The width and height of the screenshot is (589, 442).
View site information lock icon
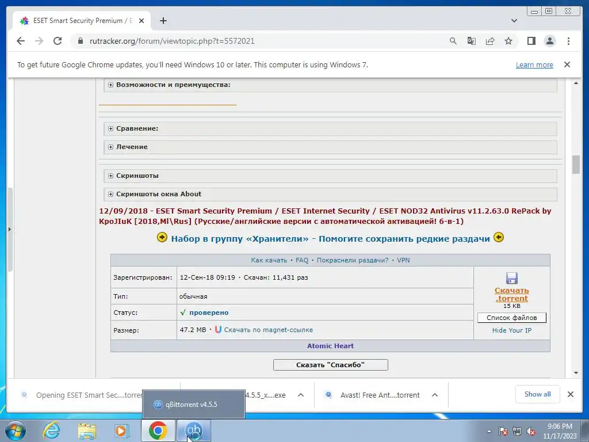coord(80,41)
